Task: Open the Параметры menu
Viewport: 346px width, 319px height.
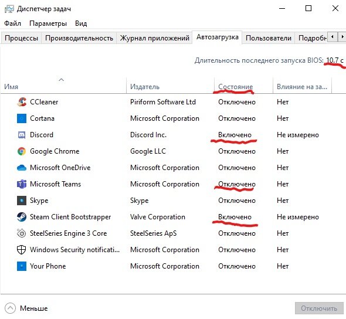Action: coord(48,23)
